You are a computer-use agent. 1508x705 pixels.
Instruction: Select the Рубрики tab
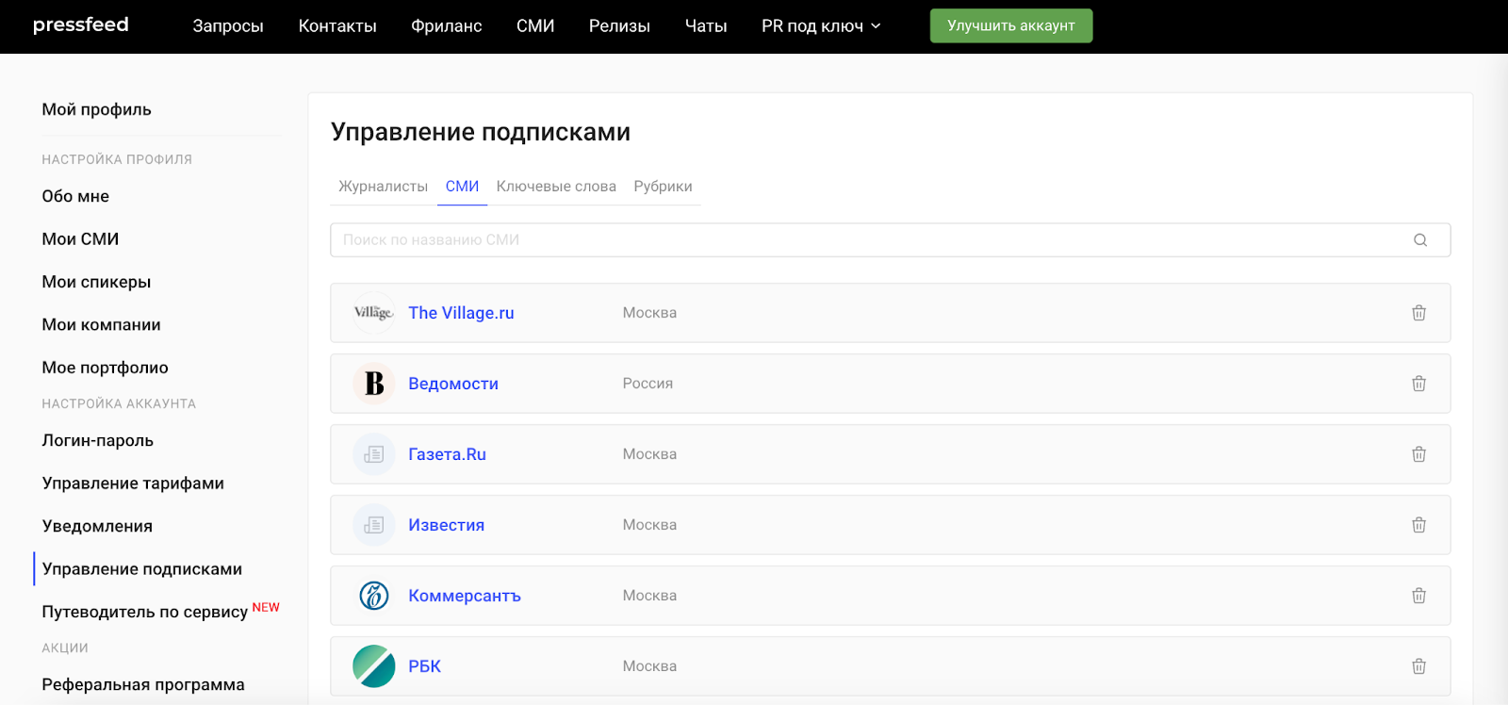coord(663,187)
